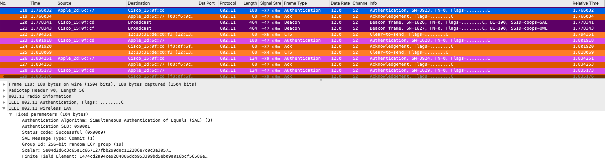The width and height of the screenshot is (605, 160).
Task: Collapse the Fixed parameters (104 bytes) tree
Action: 10,114
